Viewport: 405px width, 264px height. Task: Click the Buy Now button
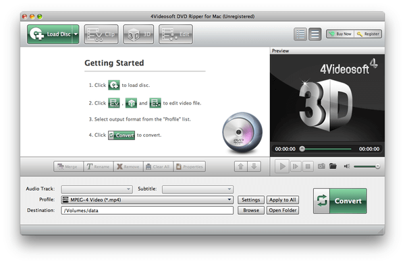340,34
